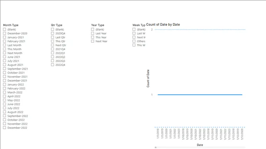Check the Last Month option

[x=5, y=45]
